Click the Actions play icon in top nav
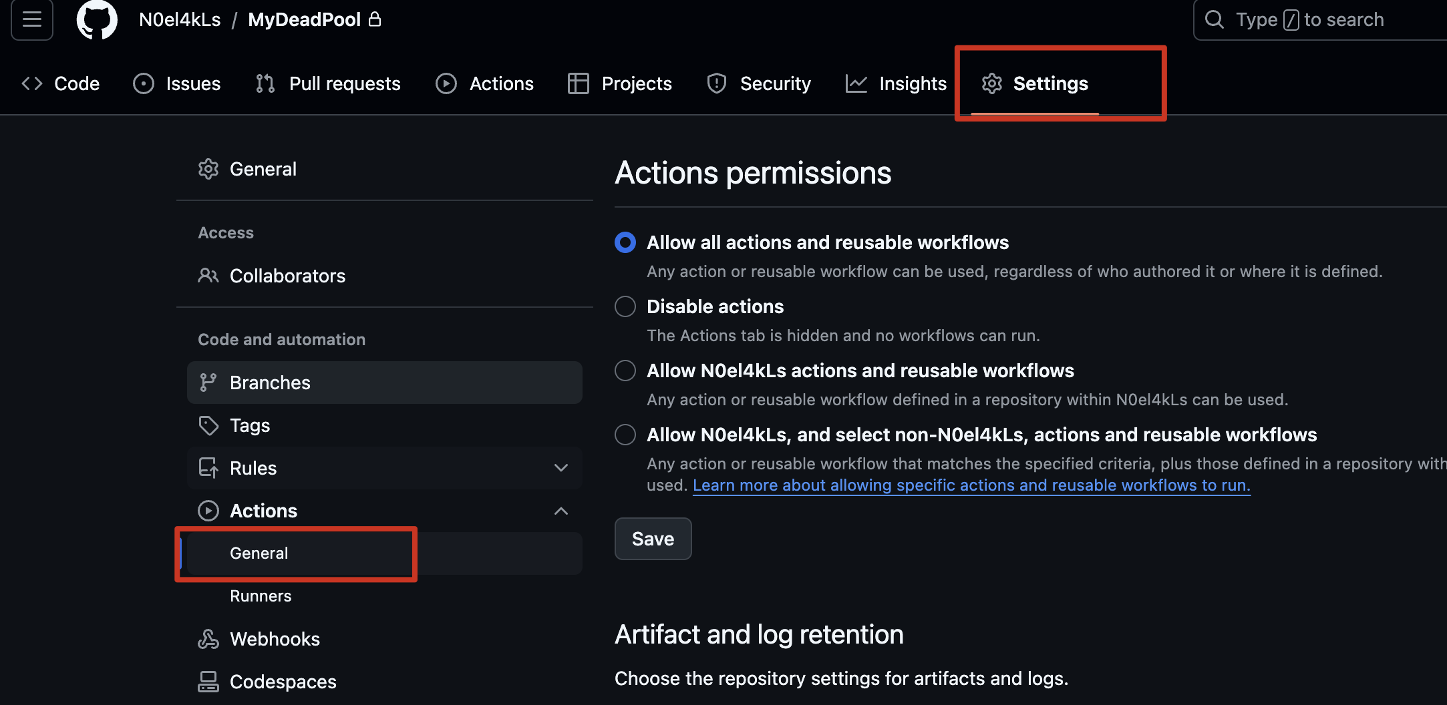 pyautogui.click(x=446, y=83)
